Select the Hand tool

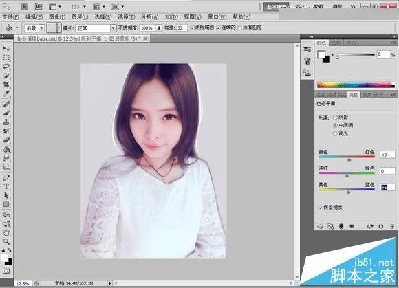(6, 232)
